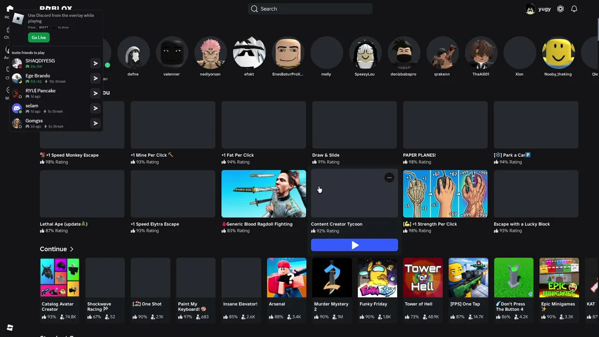Send play invite to RYU| Pancake

click(95, 93)
